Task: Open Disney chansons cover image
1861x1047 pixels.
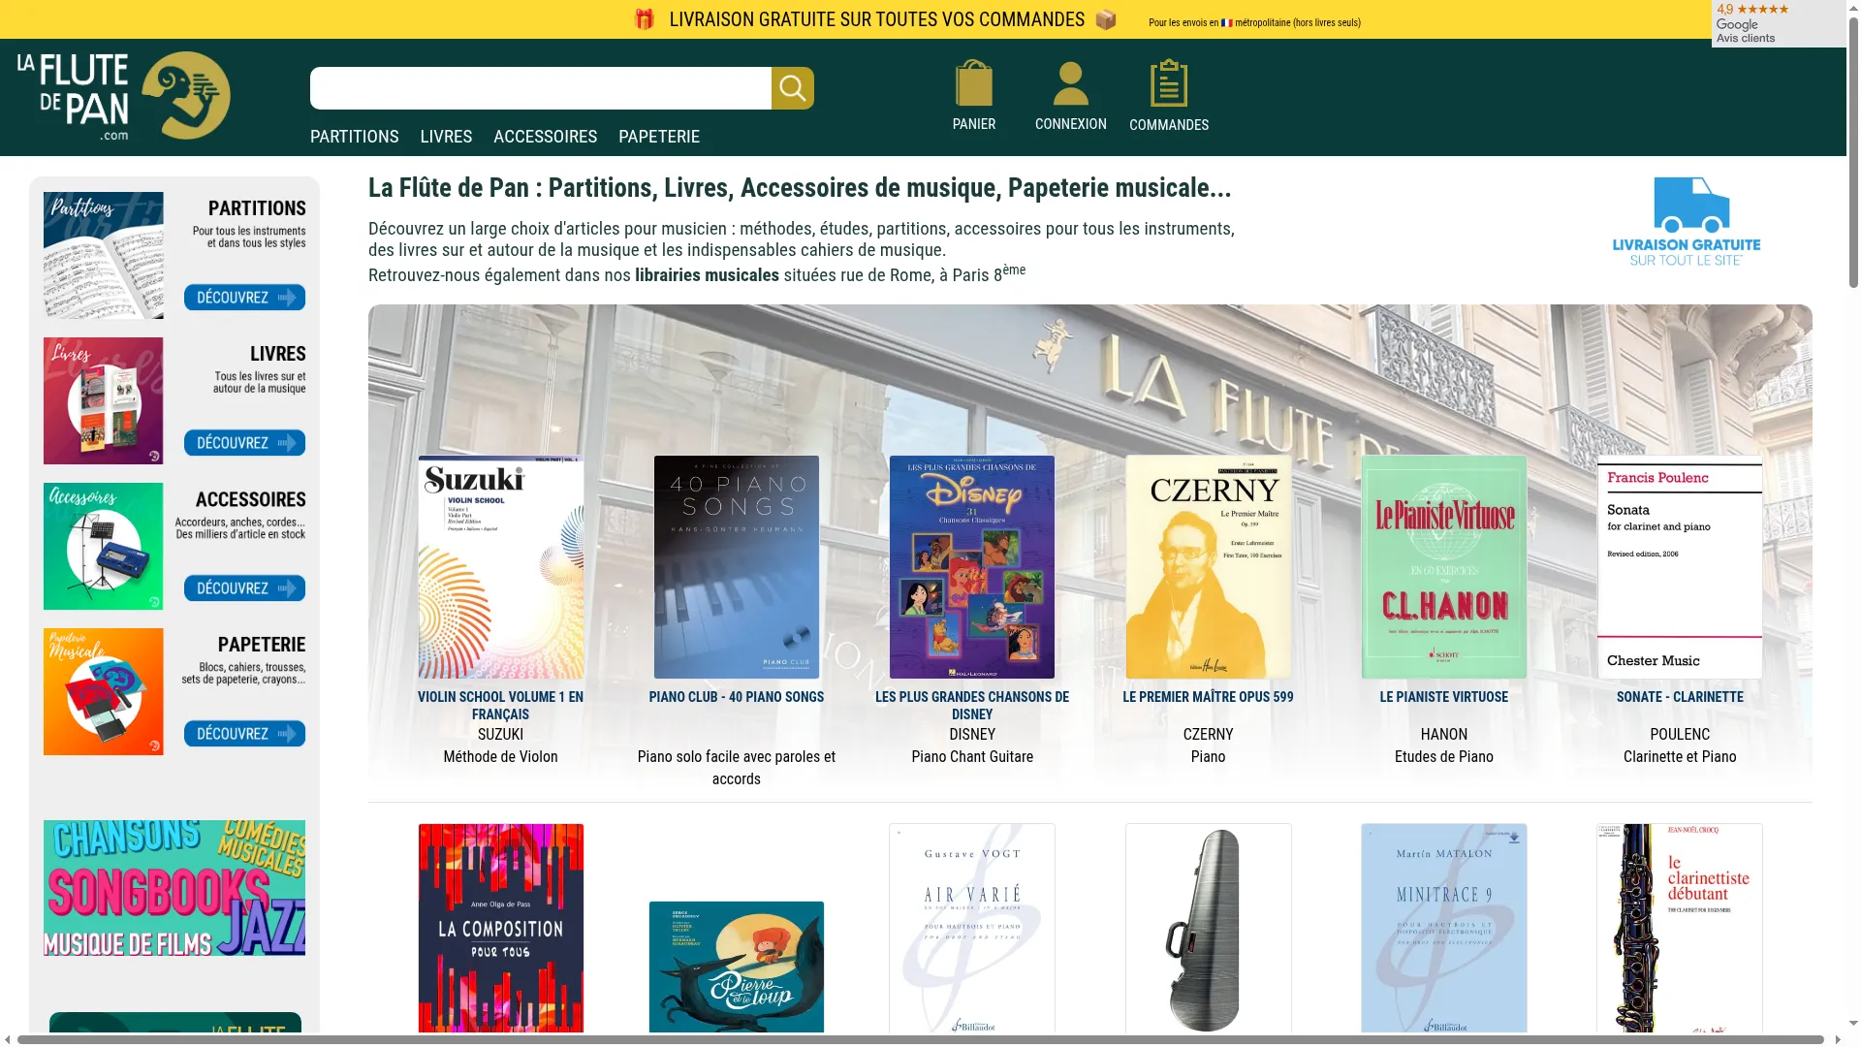Action: (972, 567)
